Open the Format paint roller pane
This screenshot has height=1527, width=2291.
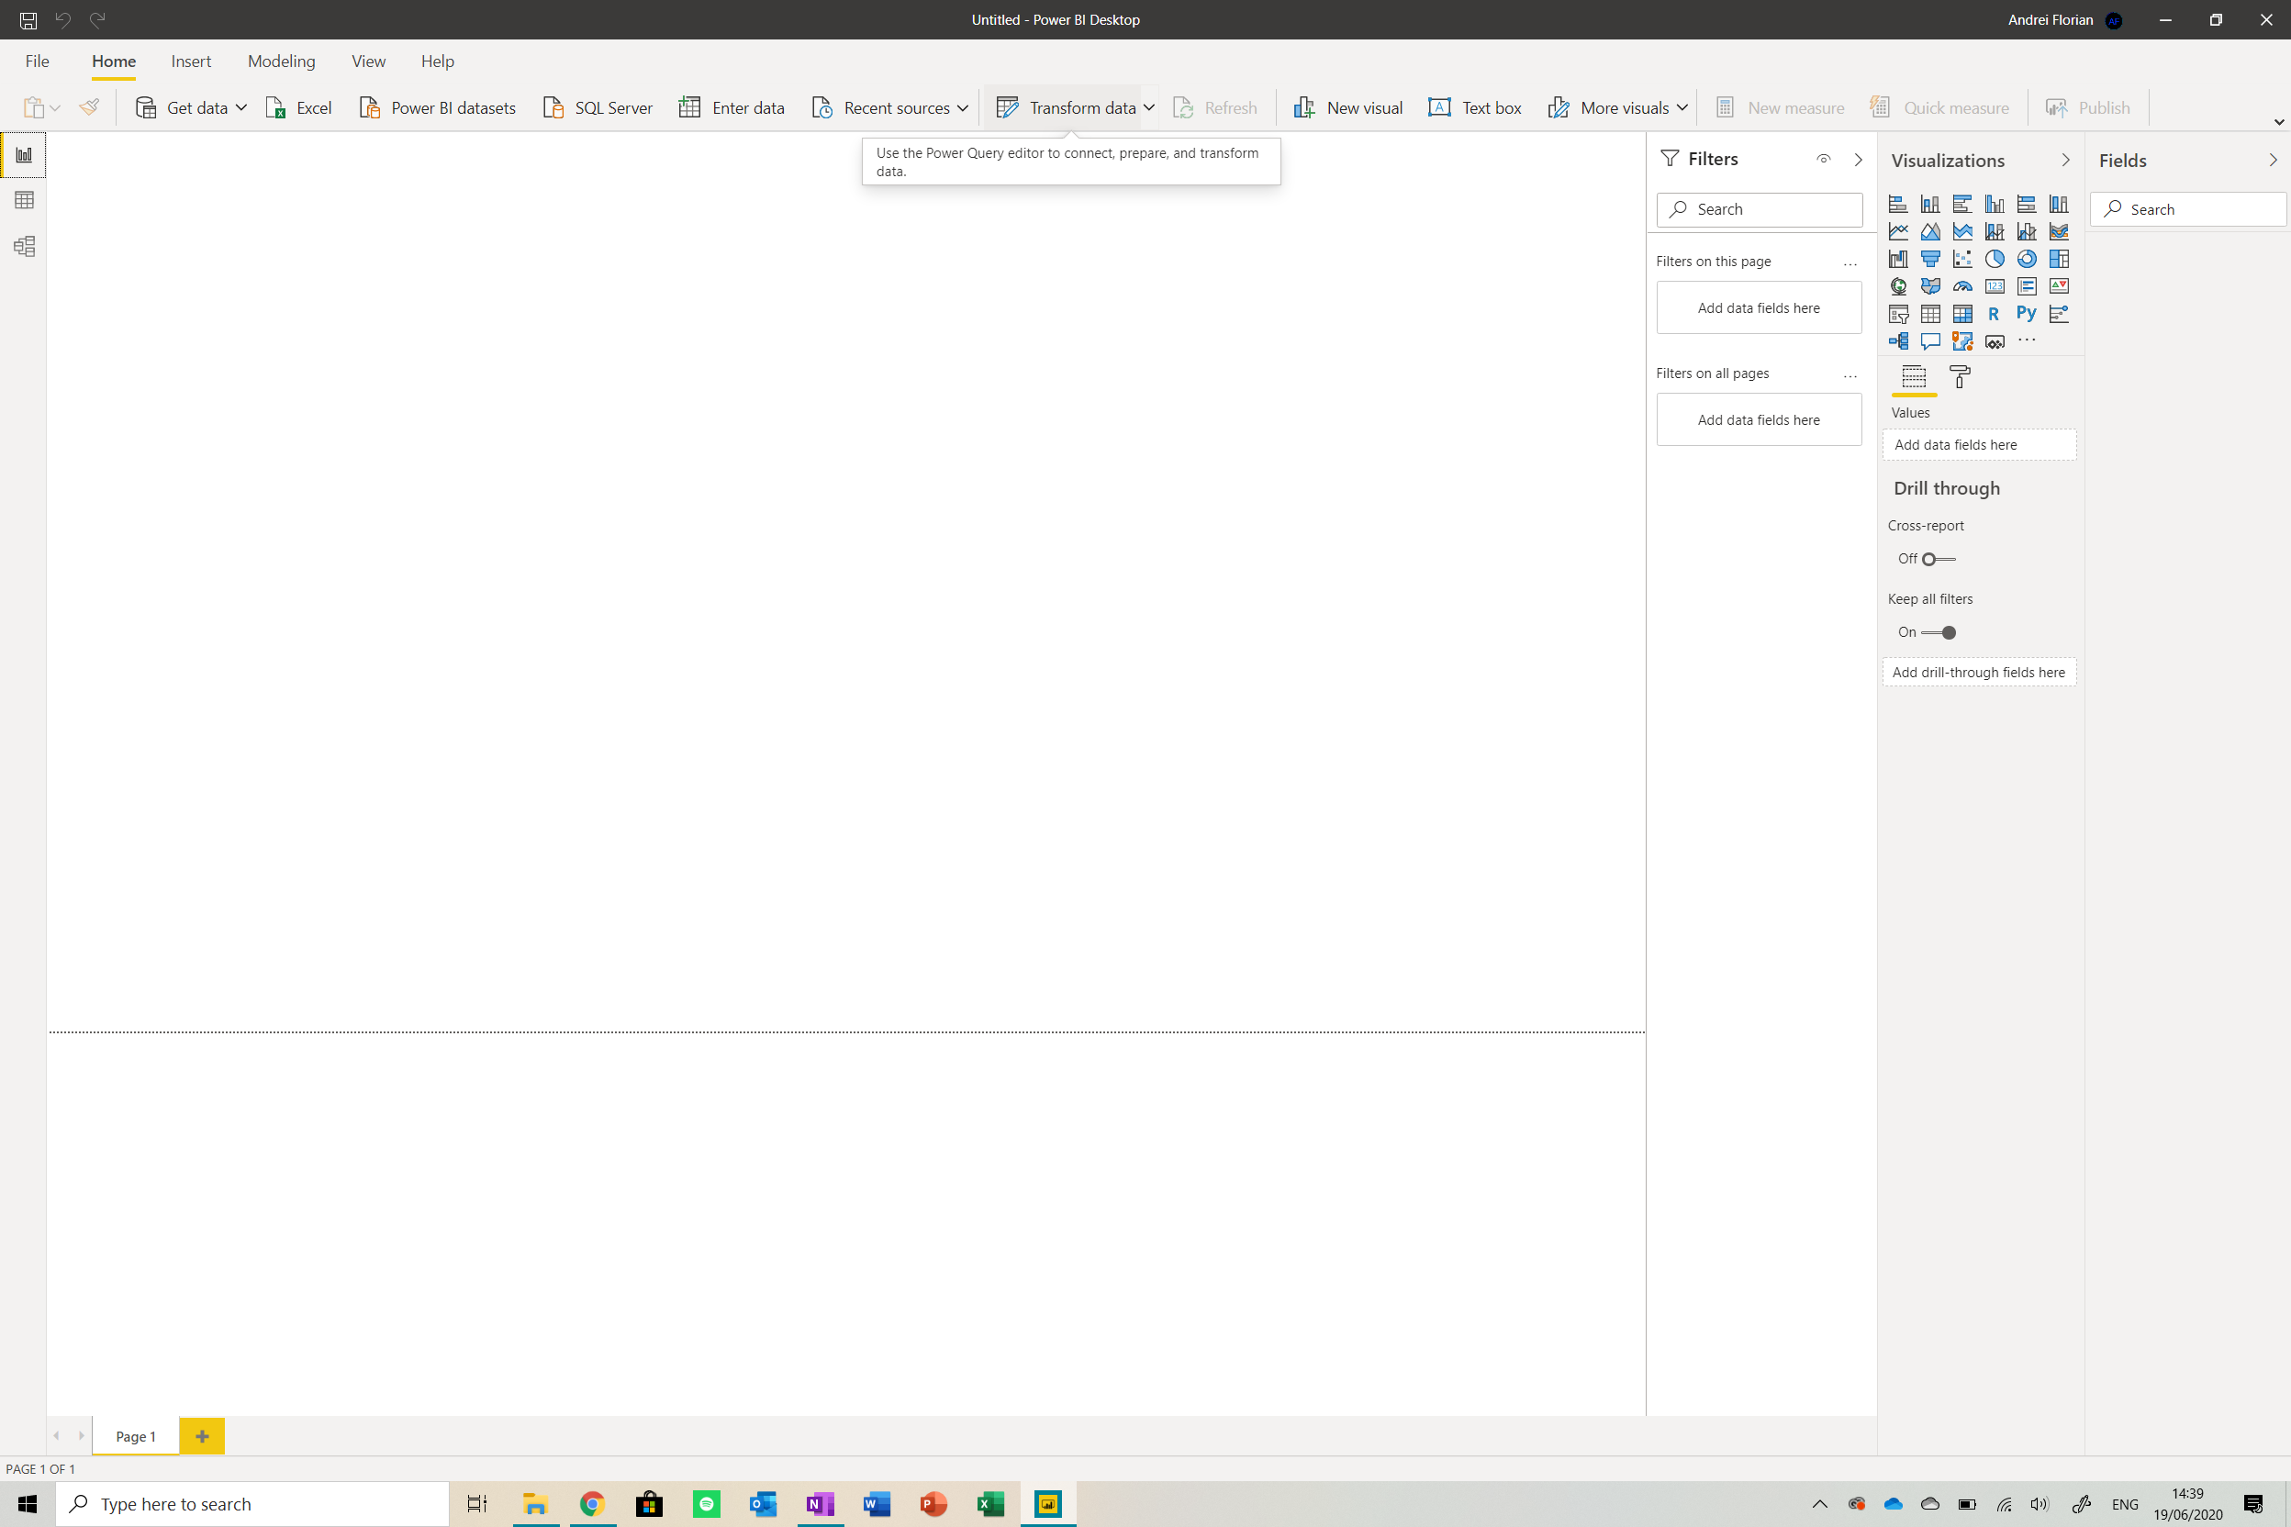[1960, 377]
